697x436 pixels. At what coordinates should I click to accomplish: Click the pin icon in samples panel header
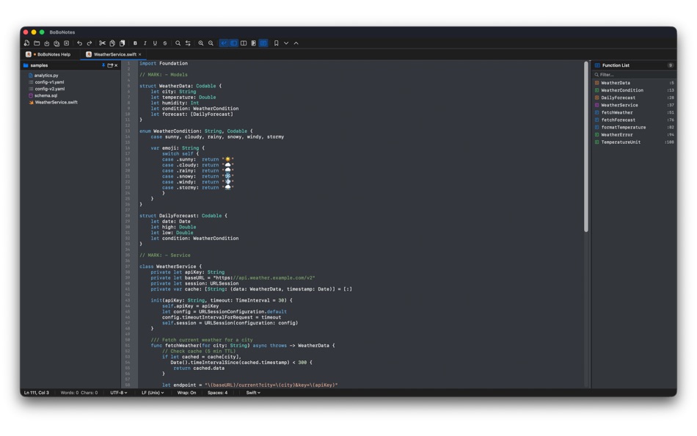click(x=105, y=65)
